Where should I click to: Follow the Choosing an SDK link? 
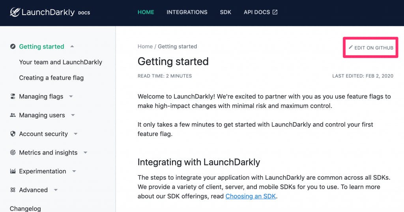click(x=251, y=196)
